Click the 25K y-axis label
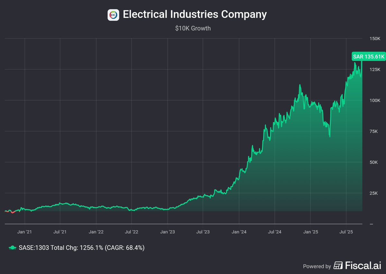The image size is (386, 274). pyautogui.click(x=374, y=193)
